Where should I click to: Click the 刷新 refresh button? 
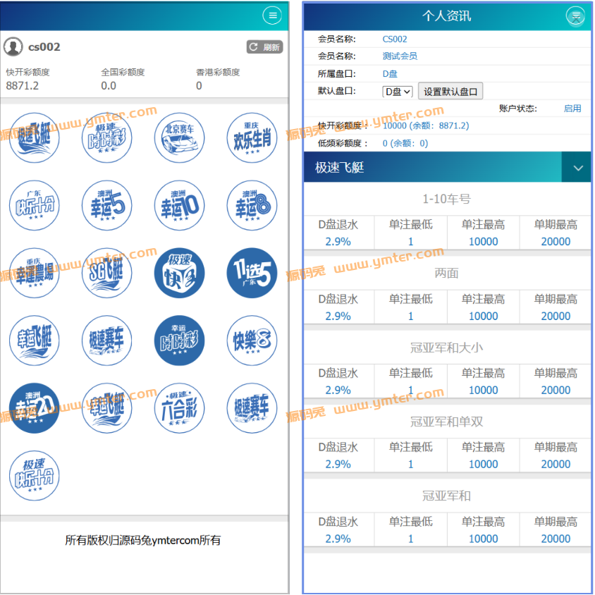click(x=264, y=47)
